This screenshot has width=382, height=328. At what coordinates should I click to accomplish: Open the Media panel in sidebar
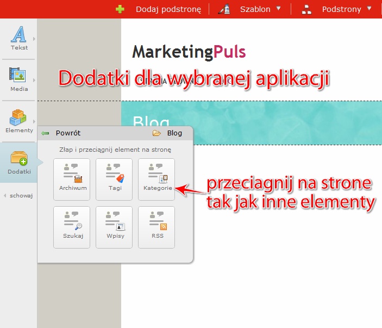tap(18, 78)
